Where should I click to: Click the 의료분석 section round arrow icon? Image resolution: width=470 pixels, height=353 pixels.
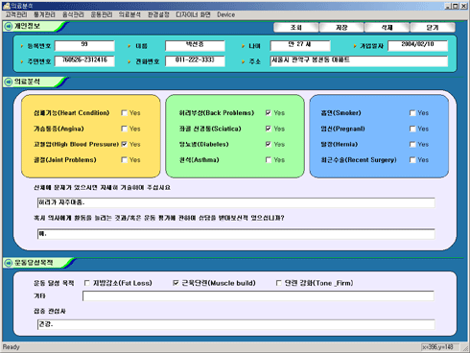pos(8,82)
